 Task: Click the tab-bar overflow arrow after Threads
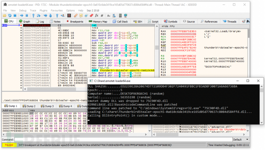[x=248, y=21]
